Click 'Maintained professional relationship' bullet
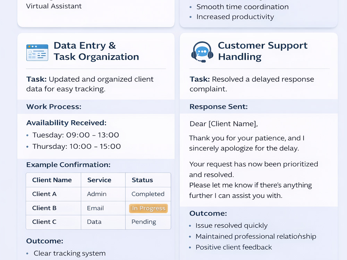 pyautogui.click(x=256, y=236)
